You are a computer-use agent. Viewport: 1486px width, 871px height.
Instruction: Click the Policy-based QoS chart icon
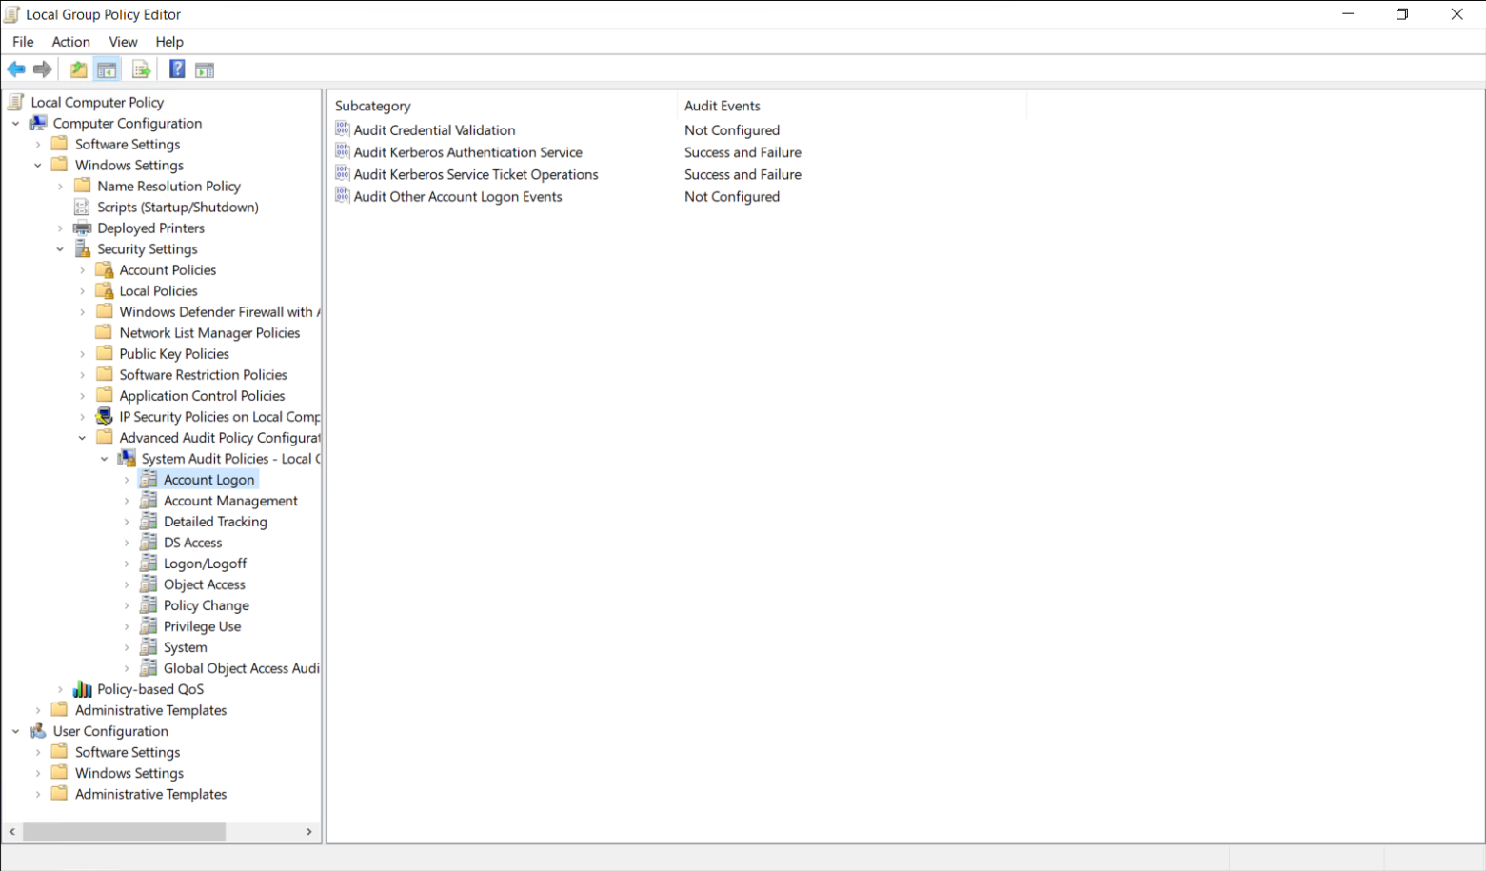click(x=83, y=689)
